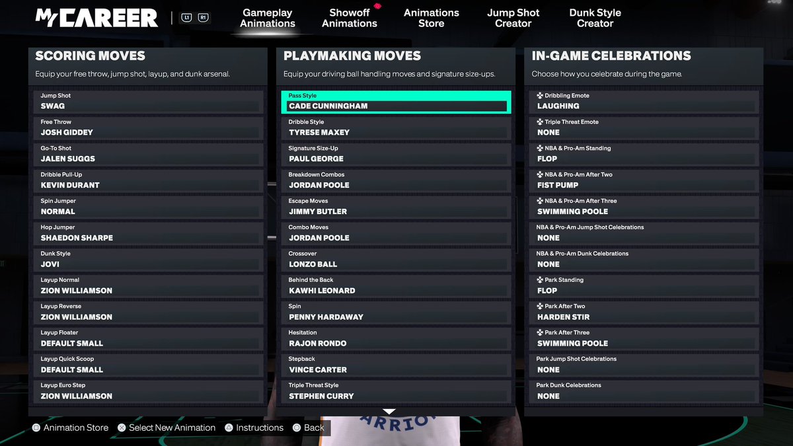This screenshot has height=446, width=793.
Task: Select the Spin Jumper Normal slot
Action: [148, 207]
